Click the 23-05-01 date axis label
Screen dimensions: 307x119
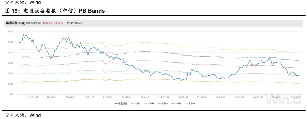tap(108, 97)
